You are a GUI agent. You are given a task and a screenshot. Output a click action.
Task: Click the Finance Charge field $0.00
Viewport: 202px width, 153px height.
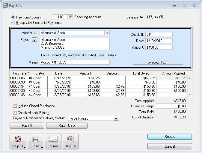pos(171,106)
